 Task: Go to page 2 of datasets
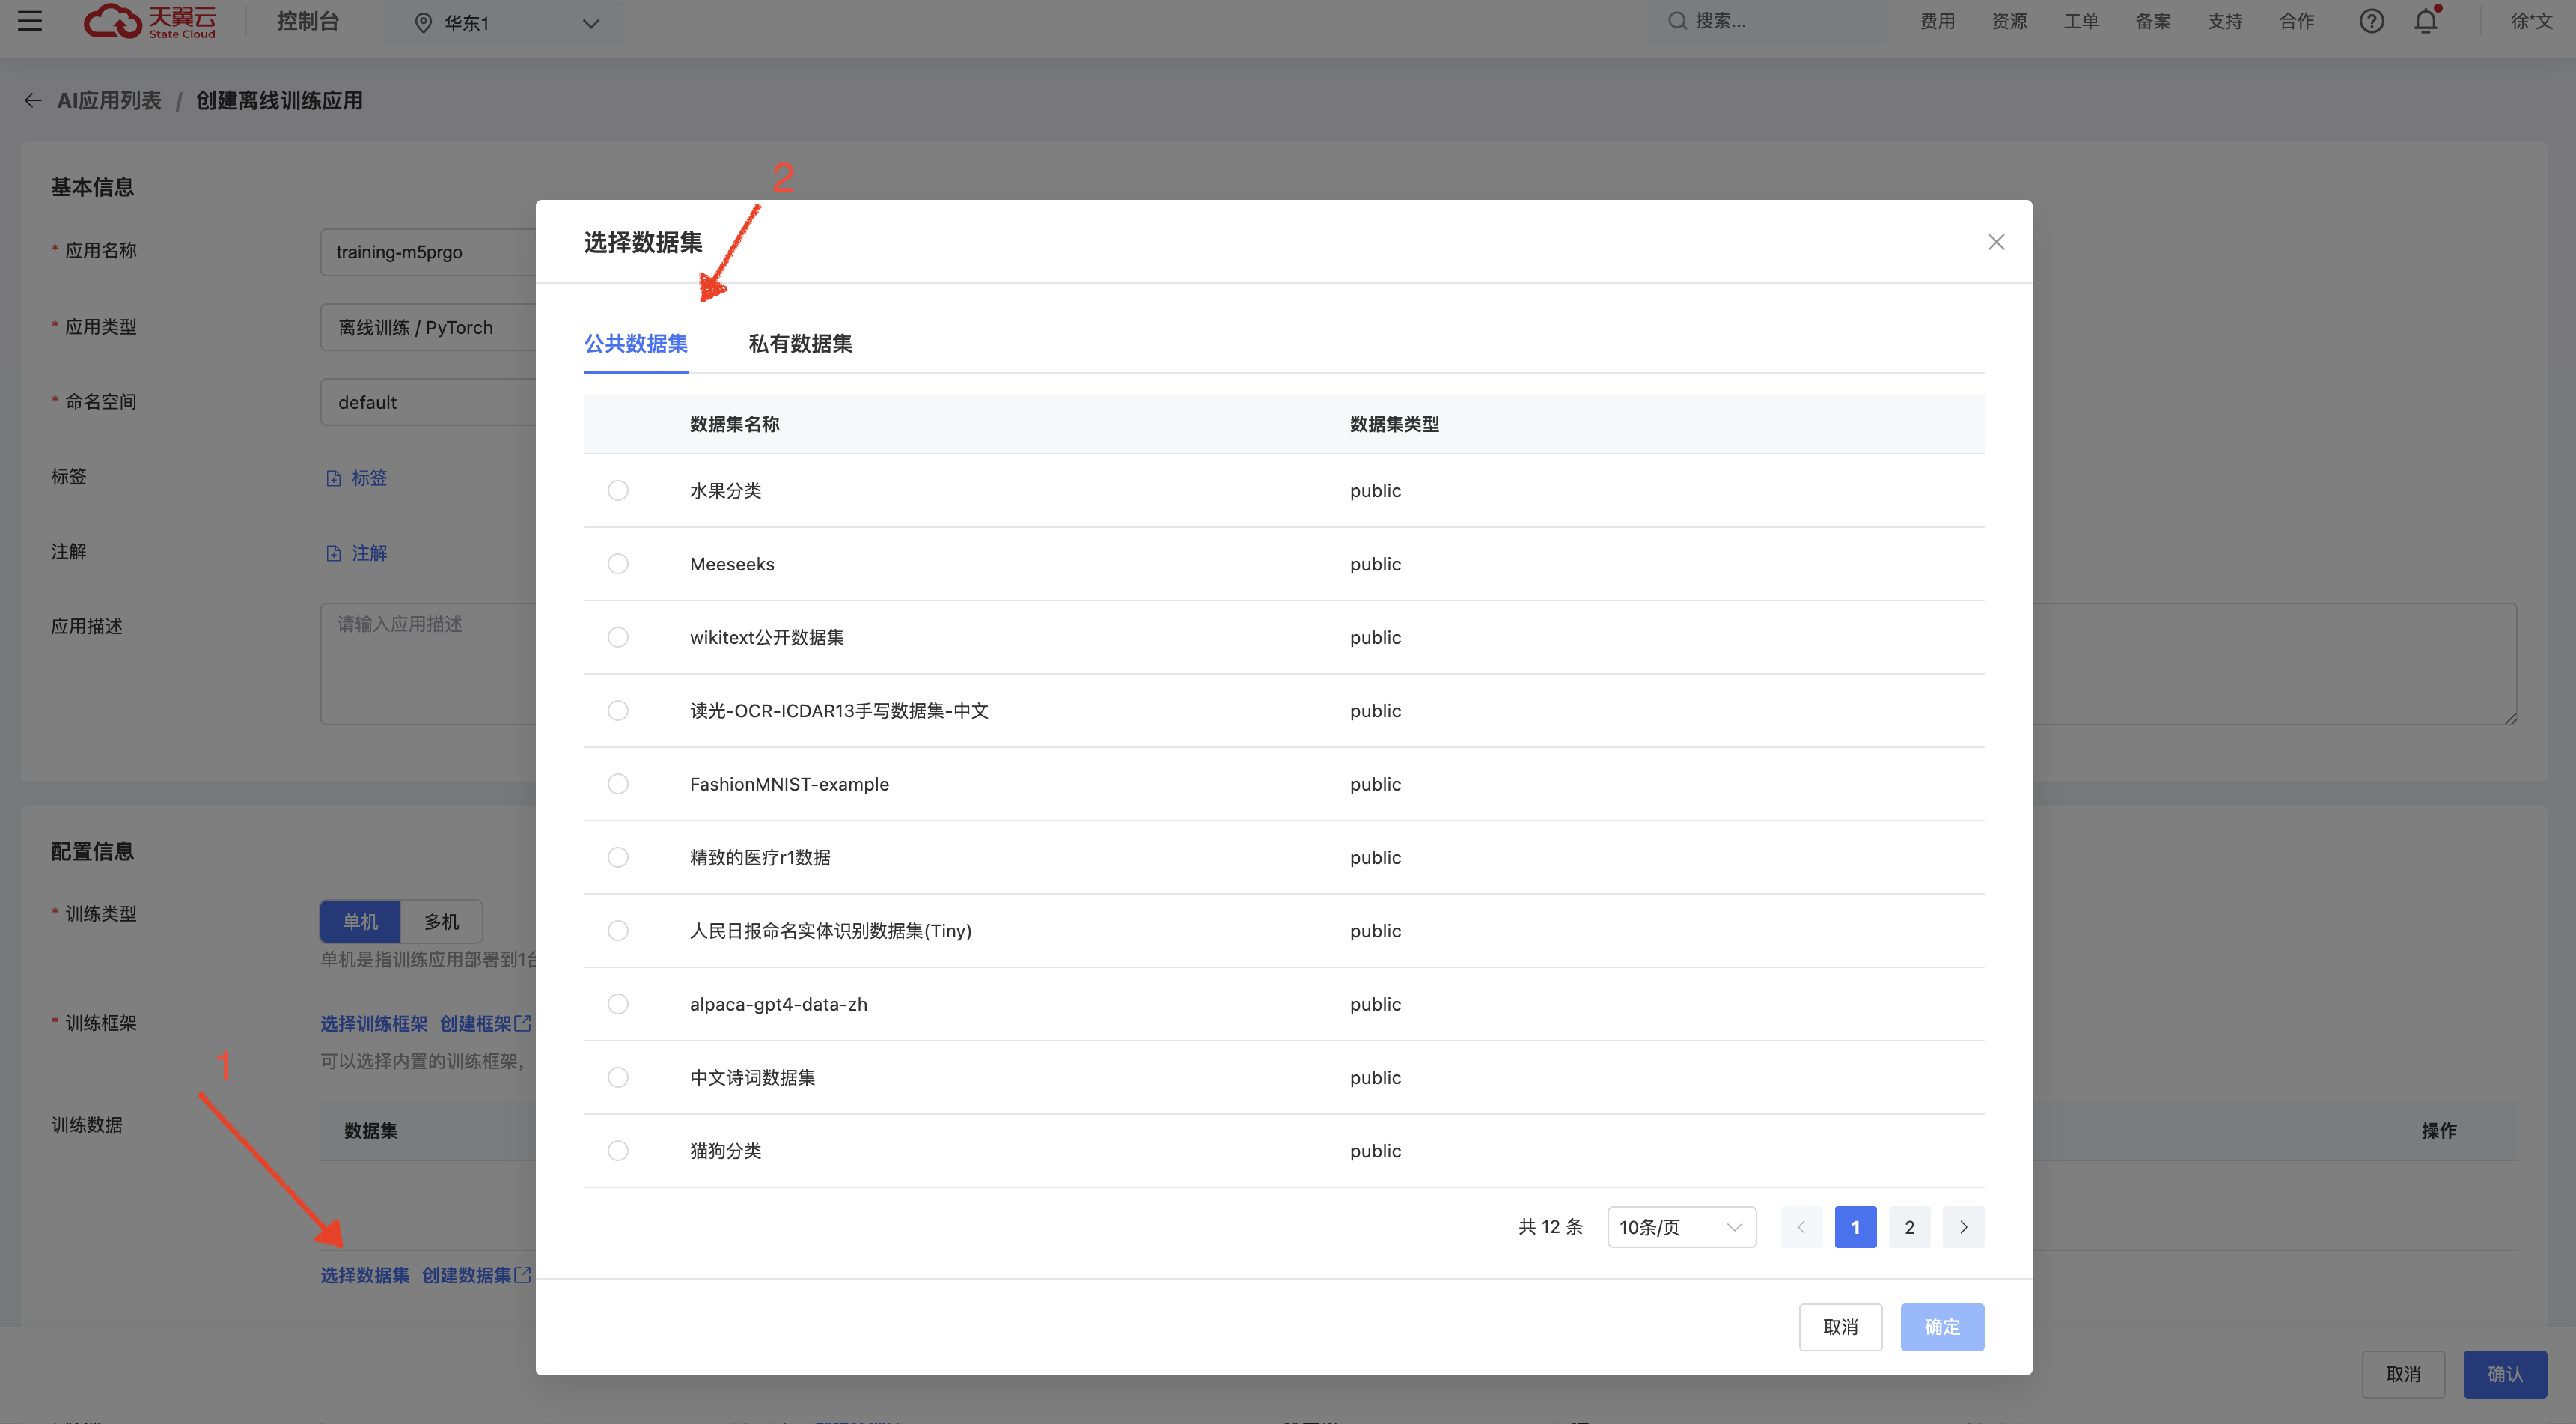click(x=1909, y=1227)
